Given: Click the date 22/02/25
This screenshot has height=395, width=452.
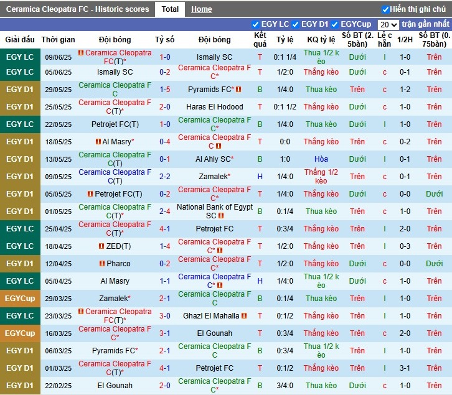Looking at the screenshot, I should 59,386.
